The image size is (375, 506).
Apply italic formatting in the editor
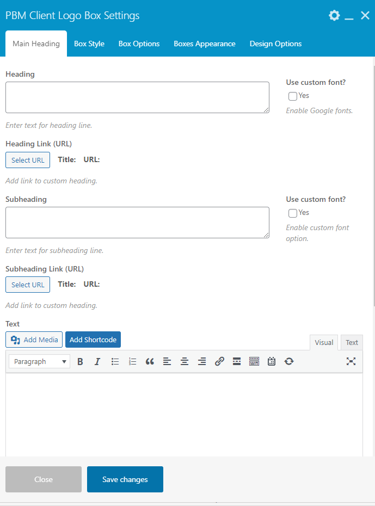click(x=97, y=361)
